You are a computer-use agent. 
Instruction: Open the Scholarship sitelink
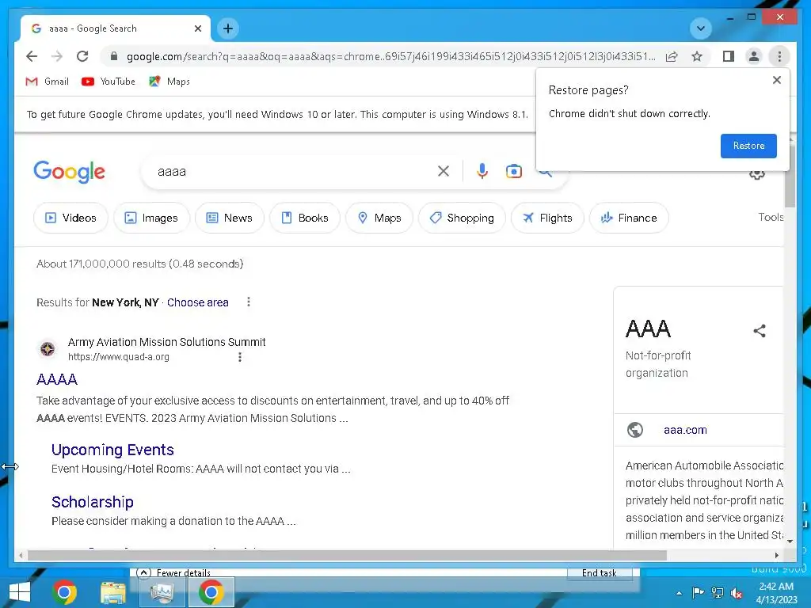click(x=92, y=501)
